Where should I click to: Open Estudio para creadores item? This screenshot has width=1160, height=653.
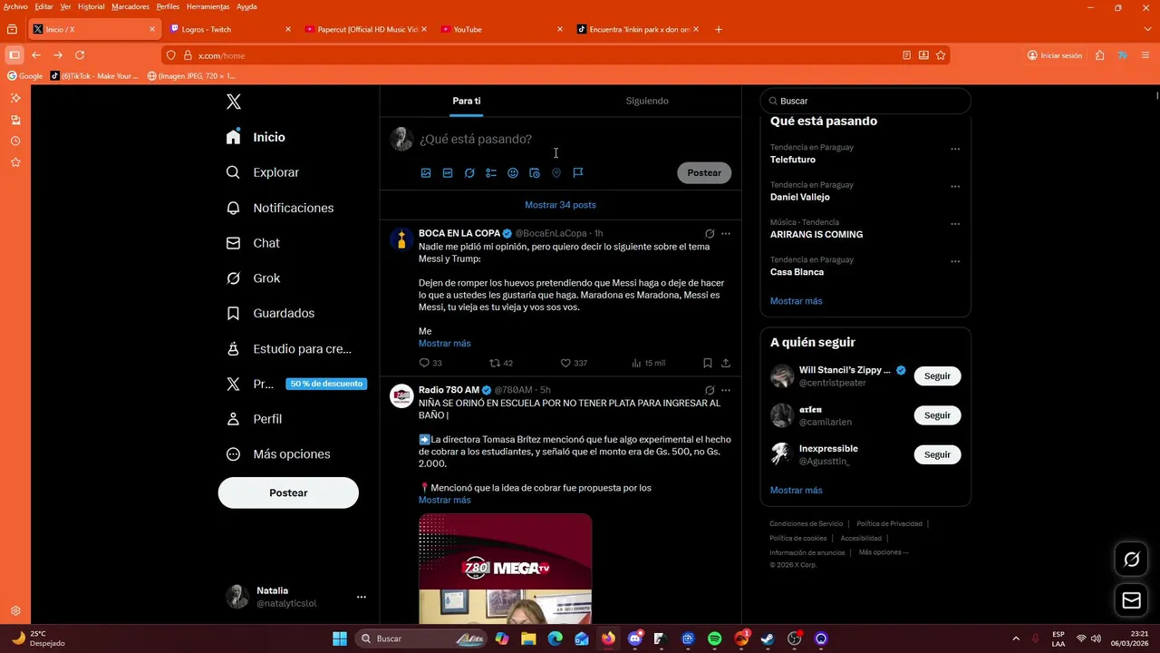(289, 348)
